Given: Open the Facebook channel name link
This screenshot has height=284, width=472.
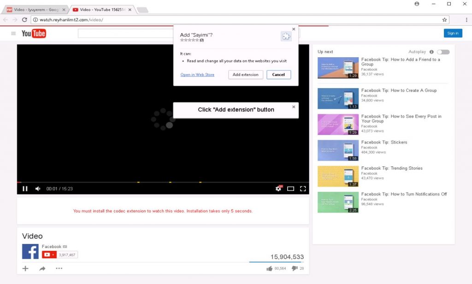Looking at the screenshot, I should 52,246.
